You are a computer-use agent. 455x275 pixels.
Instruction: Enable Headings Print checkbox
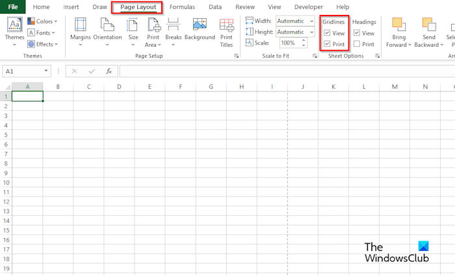[x=357, y=43]
